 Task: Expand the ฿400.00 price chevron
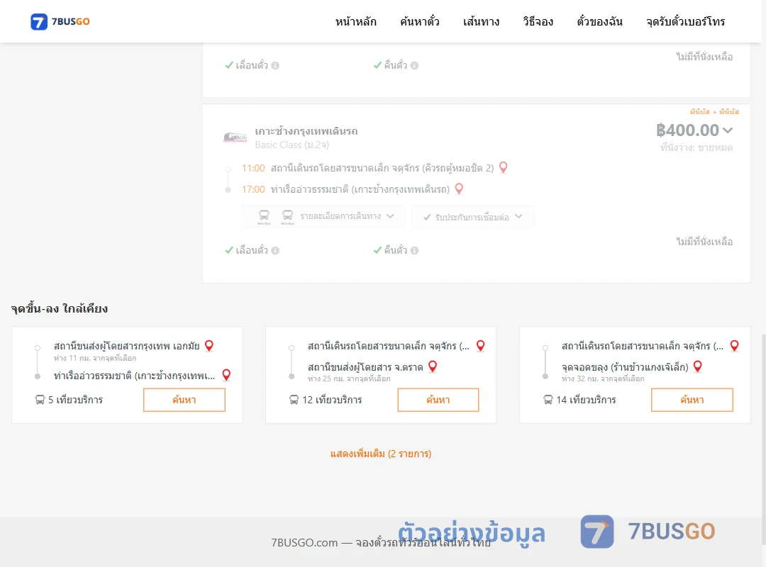pyautogui.click(x=728, y=130)
